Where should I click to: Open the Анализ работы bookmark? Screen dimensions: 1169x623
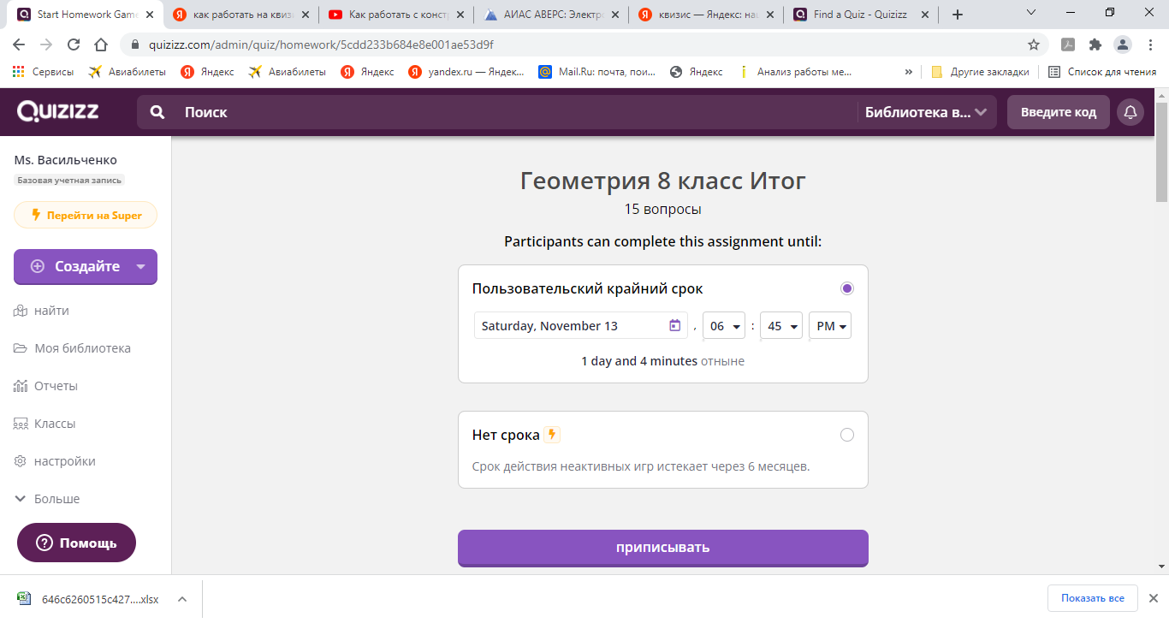coord(795,72)
